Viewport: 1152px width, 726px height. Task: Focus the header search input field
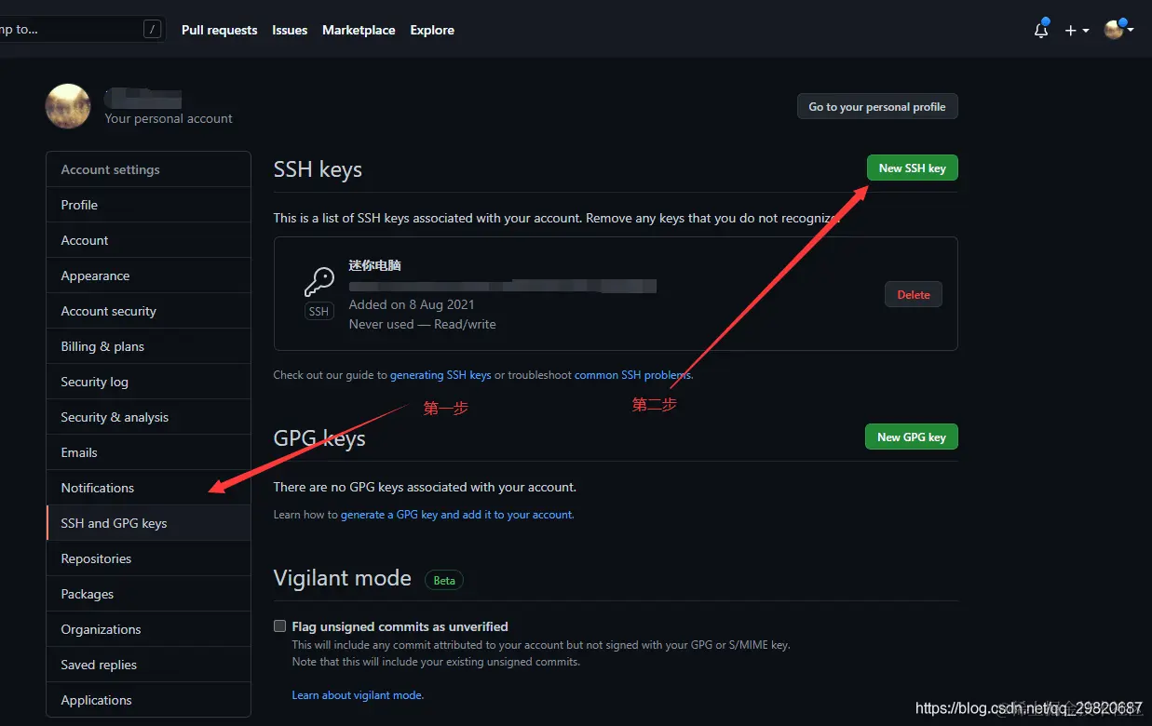(x=82, y=30)
